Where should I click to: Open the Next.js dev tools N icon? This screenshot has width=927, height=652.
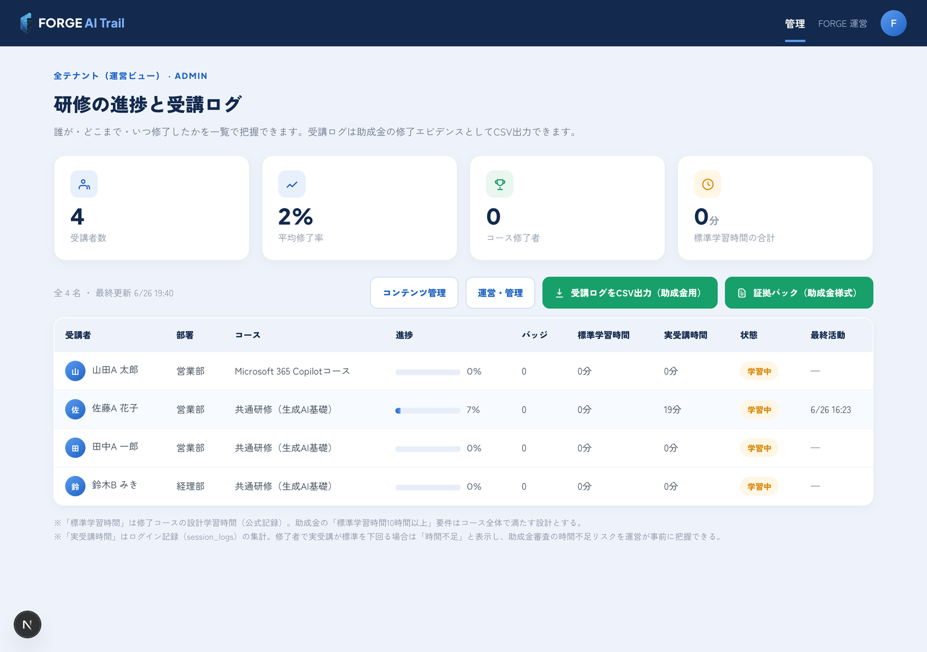(x=27, y=624)
